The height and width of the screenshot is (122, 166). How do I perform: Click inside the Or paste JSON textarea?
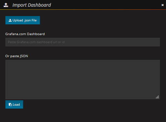coord(83,80)
